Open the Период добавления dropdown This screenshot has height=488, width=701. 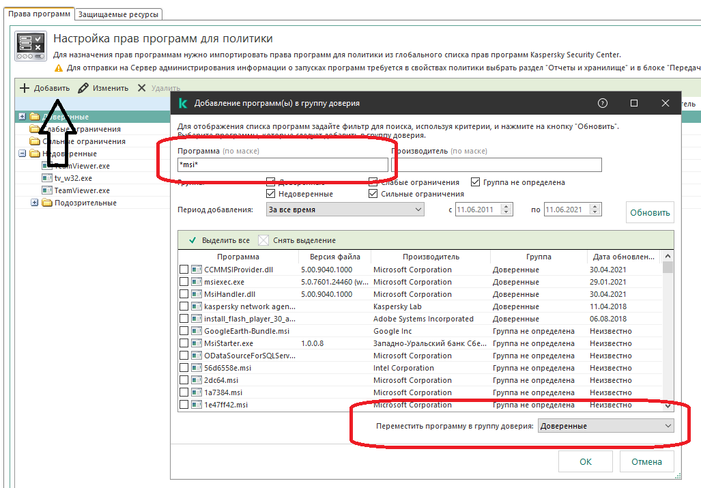[x=345, y=210]
